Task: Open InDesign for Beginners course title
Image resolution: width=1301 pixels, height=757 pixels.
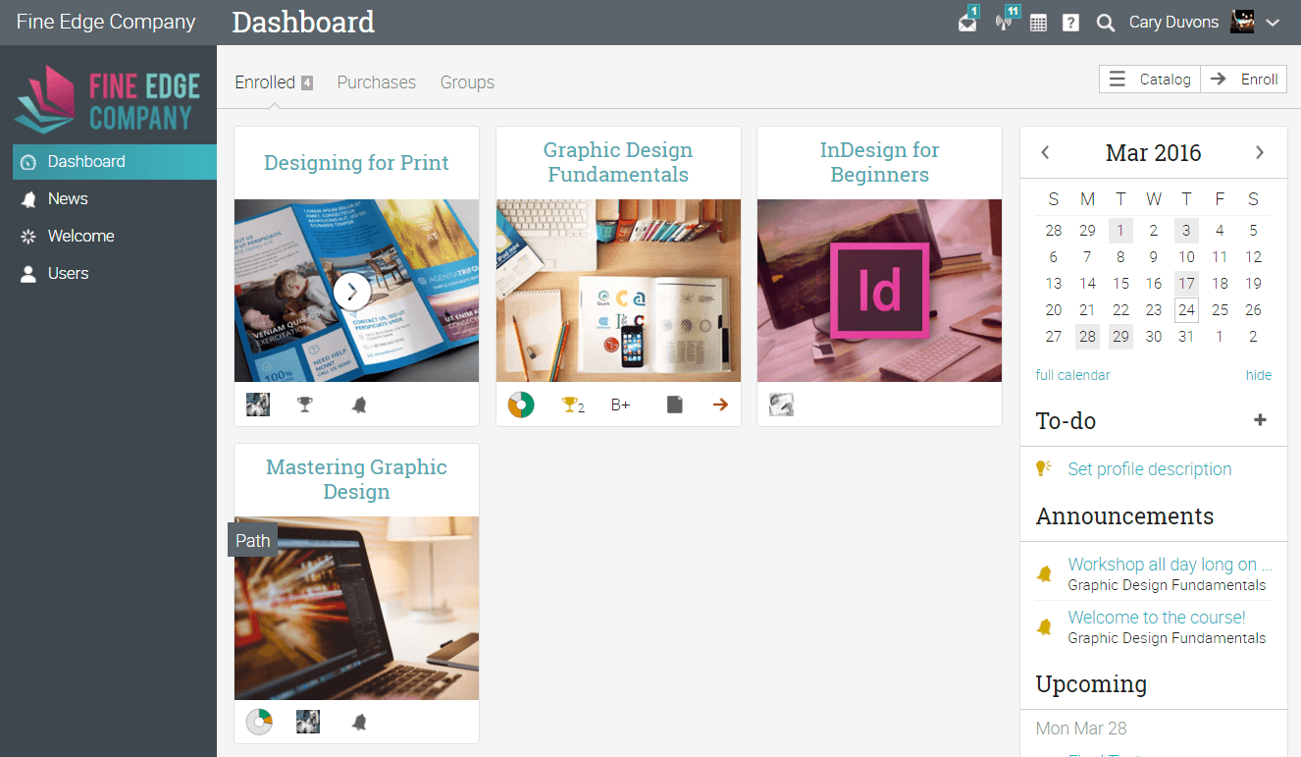Action: coord(879,162)
